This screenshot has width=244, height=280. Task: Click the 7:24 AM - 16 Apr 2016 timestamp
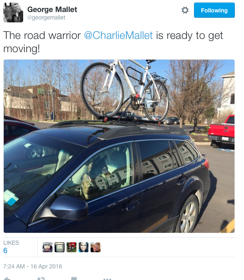coord(33,266)
